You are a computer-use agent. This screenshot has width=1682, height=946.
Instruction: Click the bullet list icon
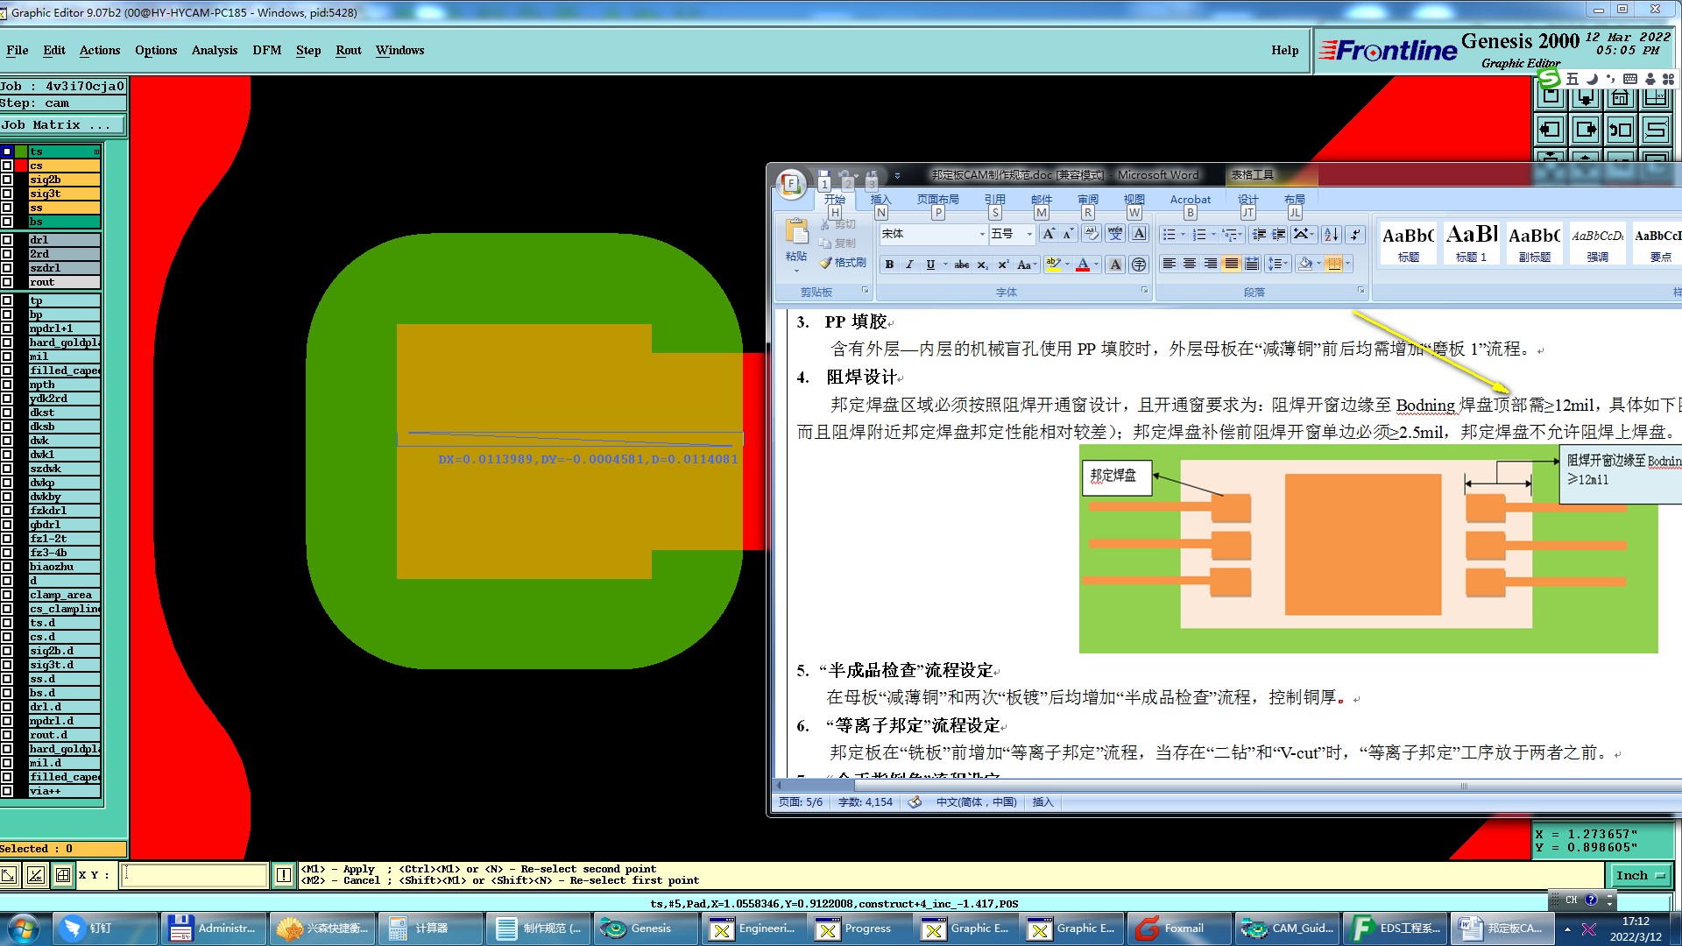tap(1168, 234)
